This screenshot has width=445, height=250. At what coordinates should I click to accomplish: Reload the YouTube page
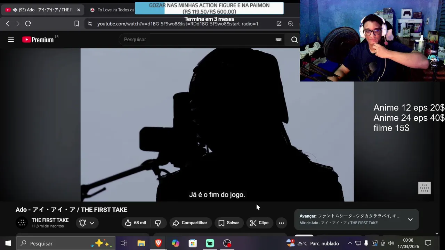click(28, 24)
